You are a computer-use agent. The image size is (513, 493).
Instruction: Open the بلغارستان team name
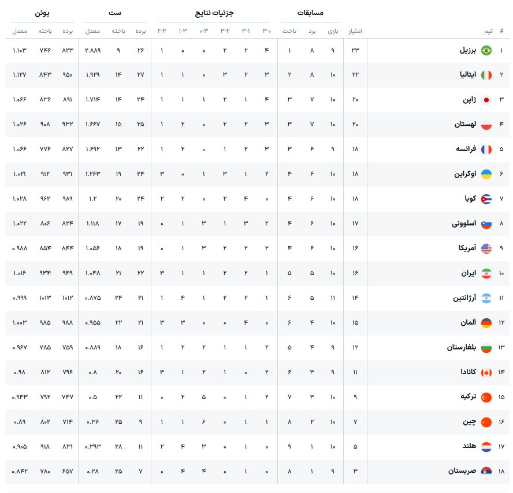[x=461, y=348]
